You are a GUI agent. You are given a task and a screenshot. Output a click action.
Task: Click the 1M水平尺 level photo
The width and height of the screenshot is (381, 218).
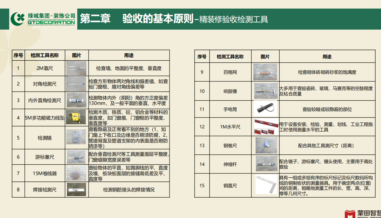[266, 126]
